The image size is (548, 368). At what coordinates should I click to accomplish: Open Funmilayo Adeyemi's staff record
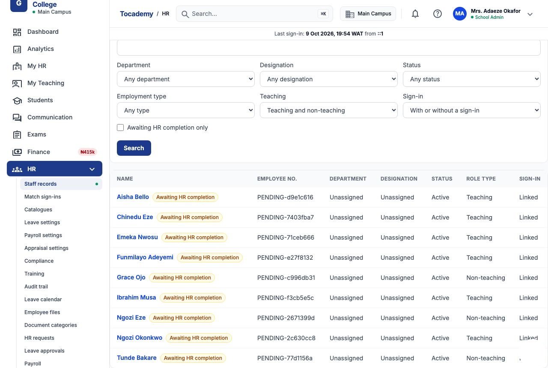145,257
